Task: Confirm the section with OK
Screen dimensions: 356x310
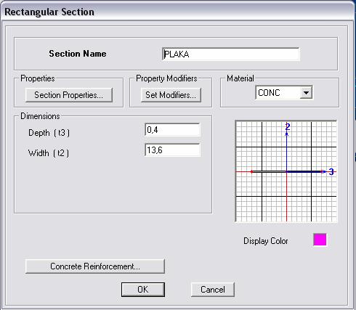Action: click(x=143, y=290)
